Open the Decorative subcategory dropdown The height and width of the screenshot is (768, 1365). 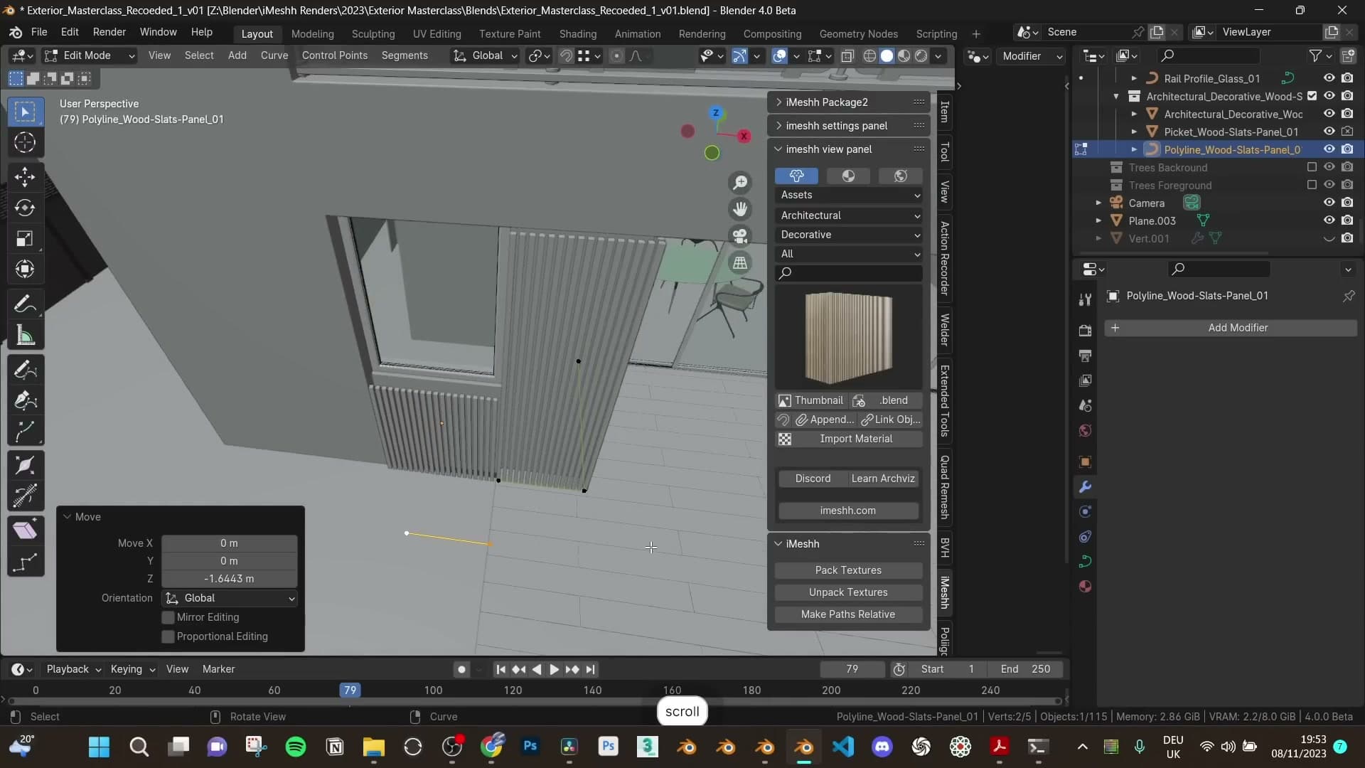click(x=849, y=235)
